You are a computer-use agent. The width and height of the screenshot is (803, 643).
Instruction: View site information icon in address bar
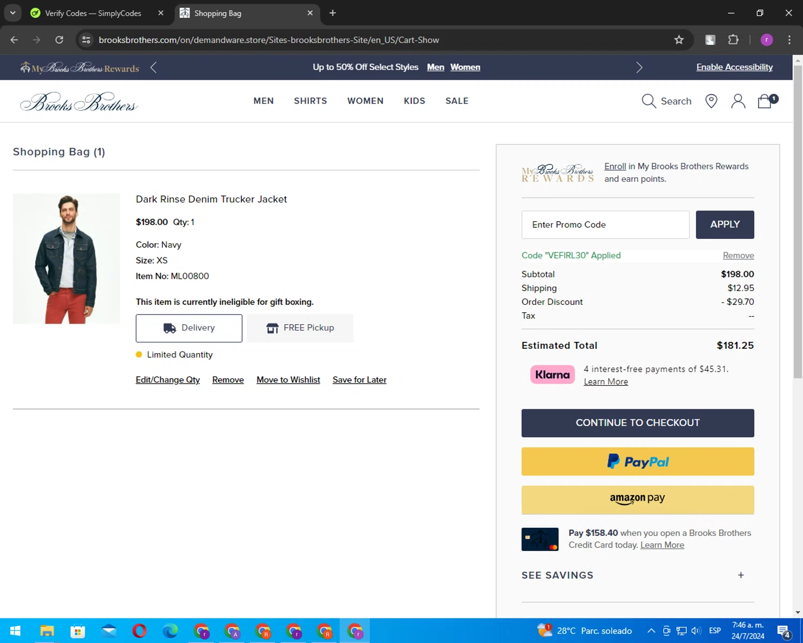86,40
